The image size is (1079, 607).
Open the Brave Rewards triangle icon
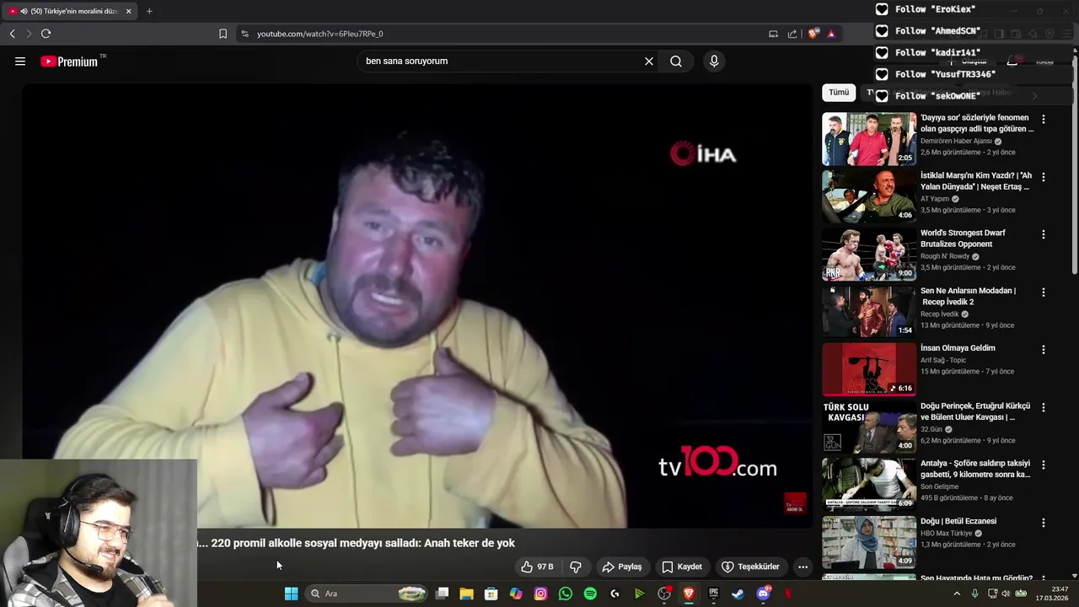tap(831, 34)
